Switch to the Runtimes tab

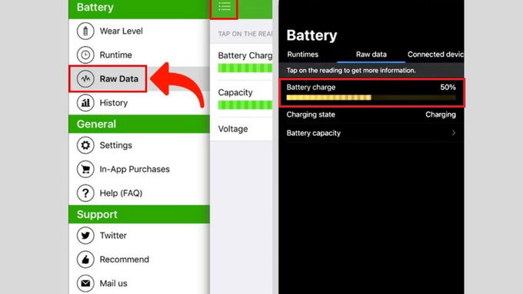302,55
